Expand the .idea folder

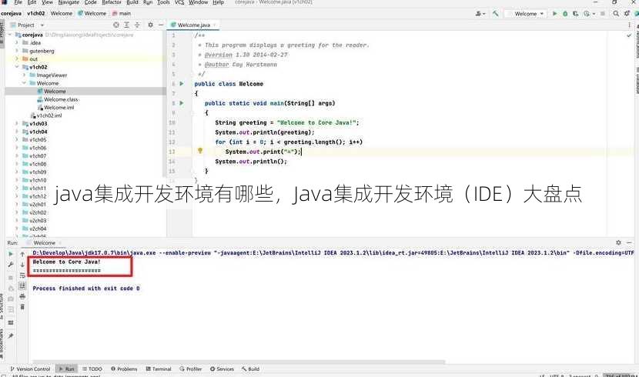[17, 42]
